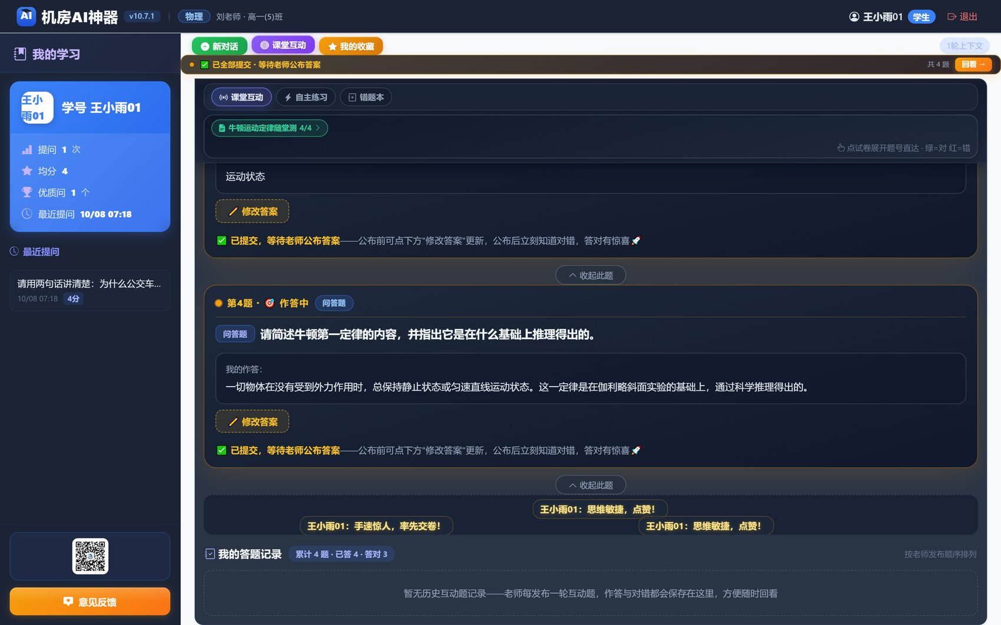Click the 4分 score badge

click(x=73, y=298)
